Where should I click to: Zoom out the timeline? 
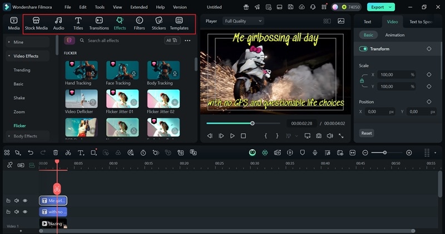pos(365,153)
